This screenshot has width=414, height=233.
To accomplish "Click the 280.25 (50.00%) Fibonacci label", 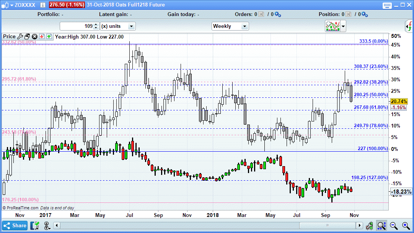I will (x=371, y=95).
